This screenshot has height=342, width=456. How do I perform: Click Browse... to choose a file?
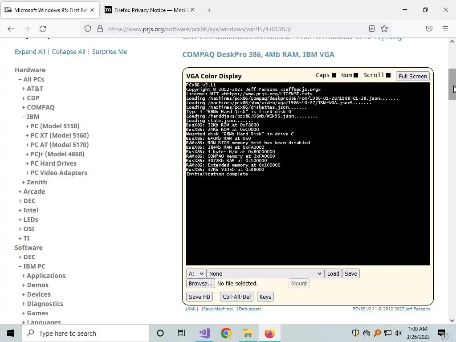(200, 284)
